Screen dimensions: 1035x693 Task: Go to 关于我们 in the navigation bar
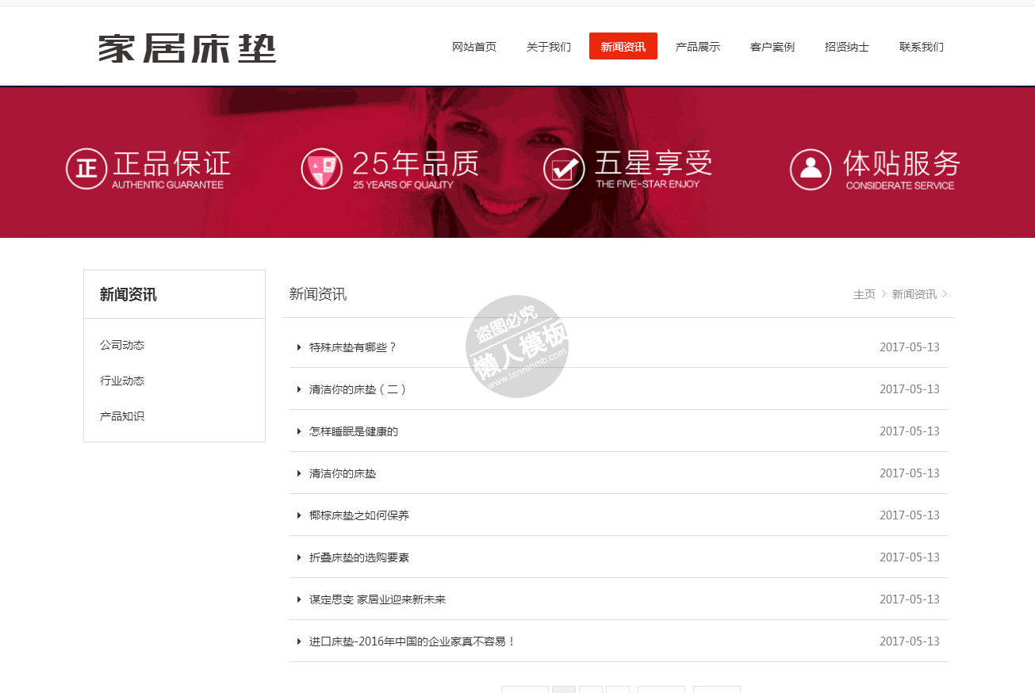[548, 47]
